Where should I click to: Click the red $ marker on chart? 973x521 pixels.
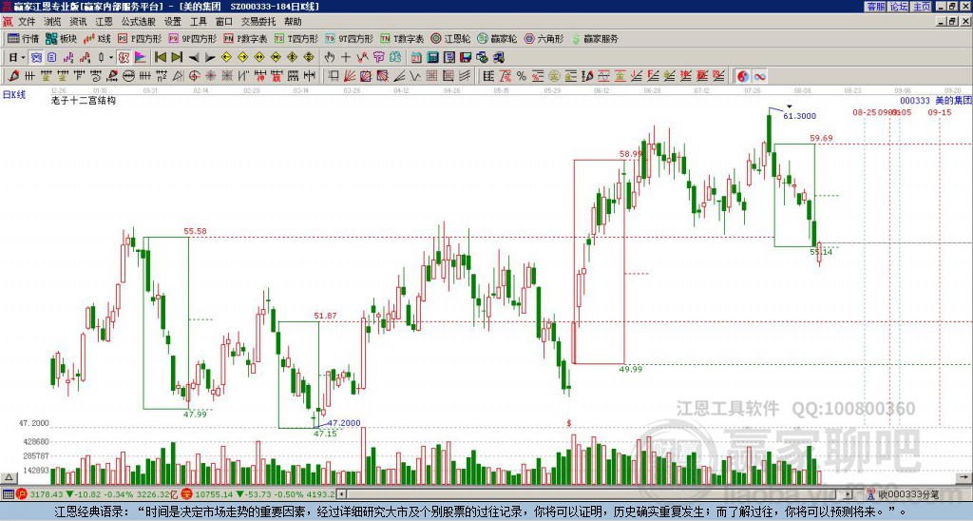pos(568,423)
